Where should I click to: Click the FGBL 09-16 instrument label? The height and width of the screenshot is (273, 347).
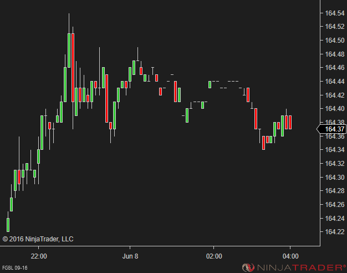click(15, 268)
